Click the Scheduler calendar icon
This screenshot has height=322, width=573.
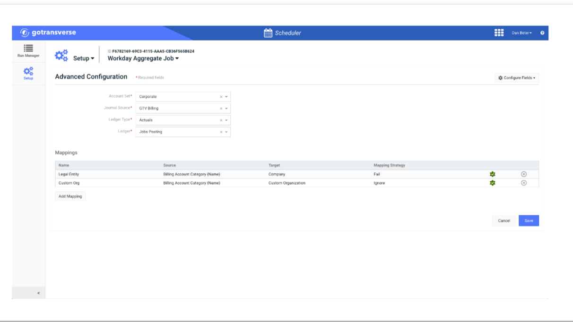[x=267, y=33]
